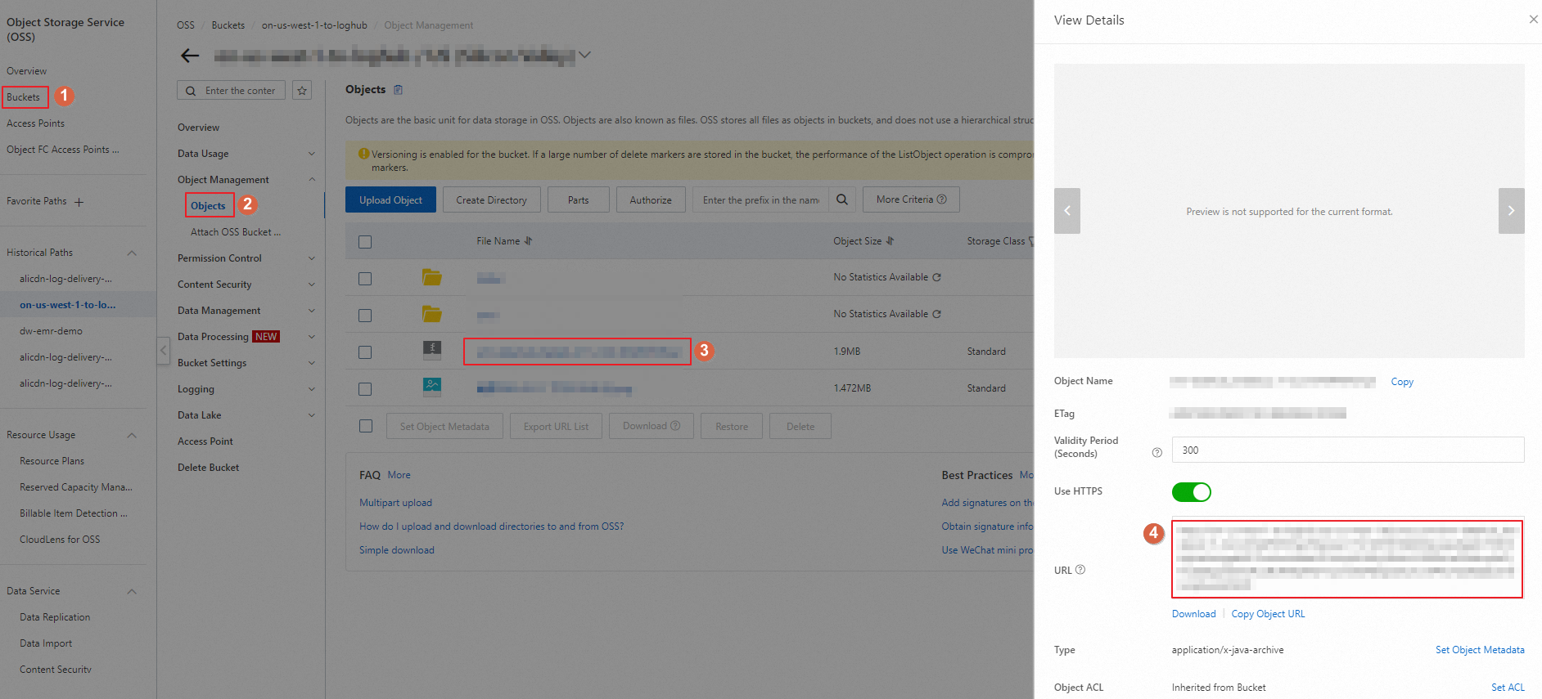Show previous preview with left arrow
The width and height of the screenshot is (1542, 699).
coord(1067,211)
